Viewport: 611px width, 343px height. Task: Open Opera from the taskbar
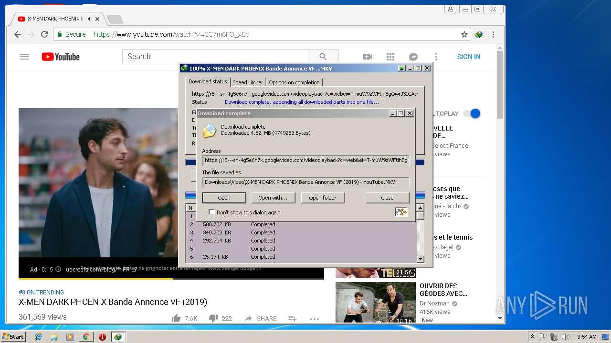(102, 337)
